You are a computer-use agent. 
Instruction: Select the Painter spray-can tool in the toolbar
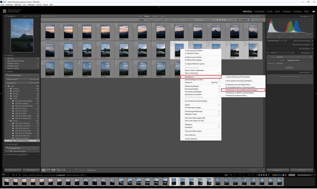click(x=64, y=170)
